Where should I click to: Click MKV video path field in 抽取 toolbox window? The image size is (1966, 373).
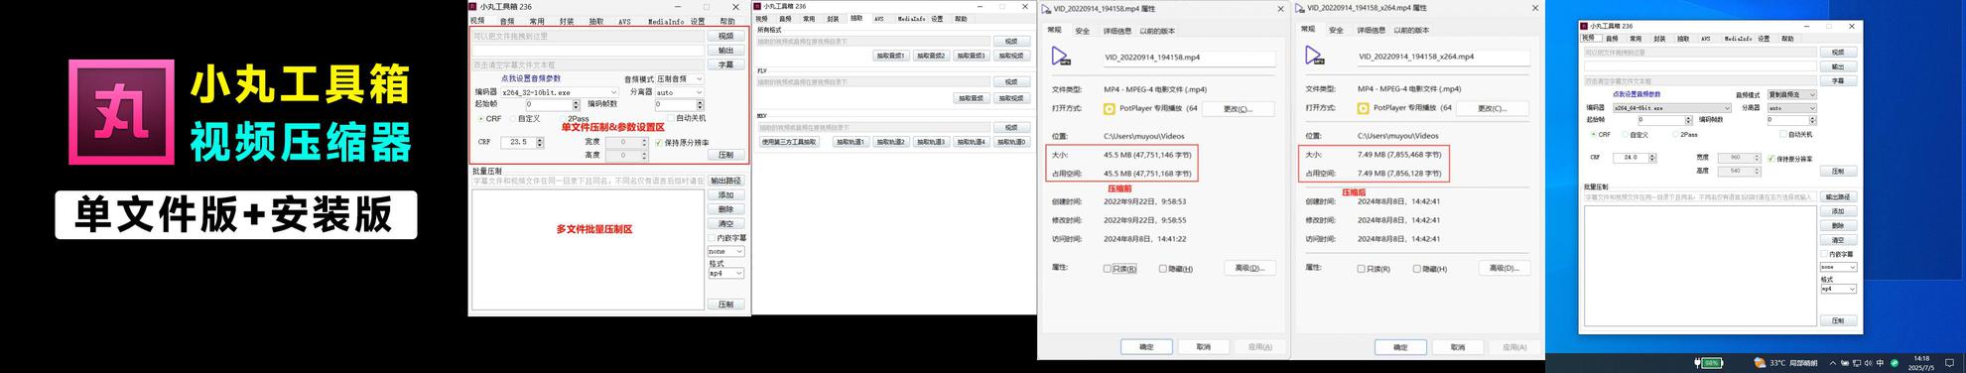(873, 127)
